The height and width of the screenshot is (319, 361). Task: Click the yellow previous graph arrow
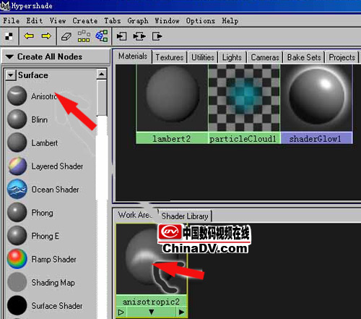(x=29, y=36)
